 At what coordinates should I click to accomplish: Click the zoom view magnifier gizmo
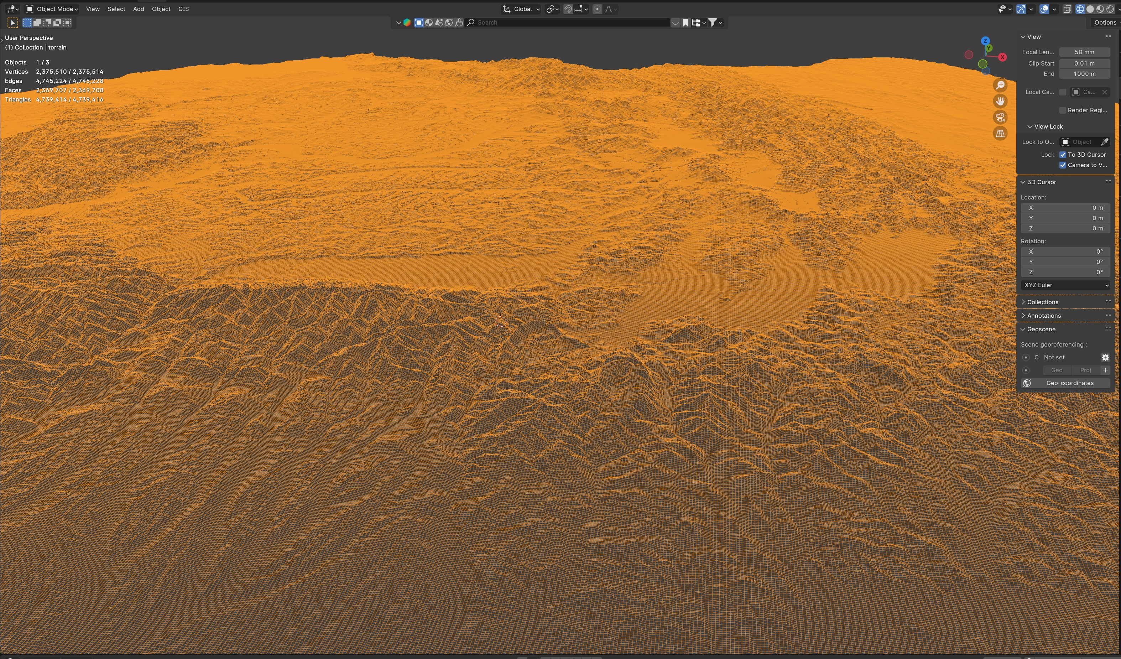1000,85
